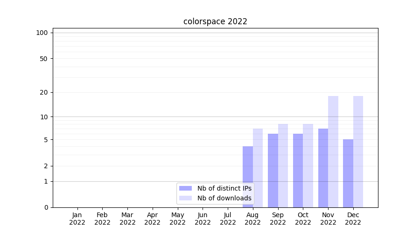This screenshot has height=233, width=420.
Task: Select the 0 tick on the y-axis
Action: click(46, 207)
